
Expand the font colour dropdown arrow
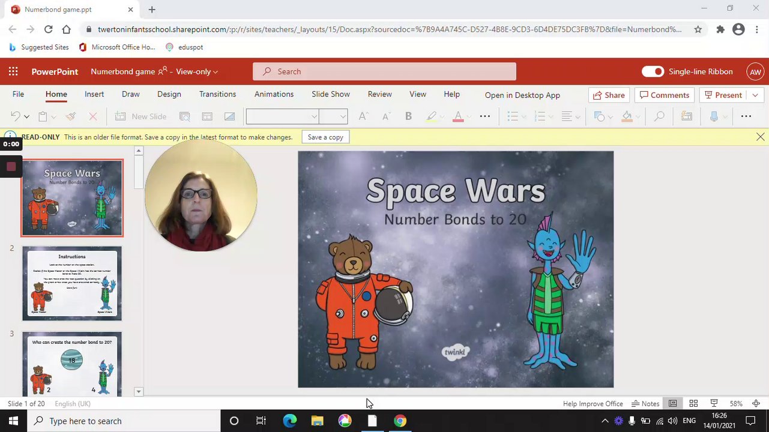468,117
